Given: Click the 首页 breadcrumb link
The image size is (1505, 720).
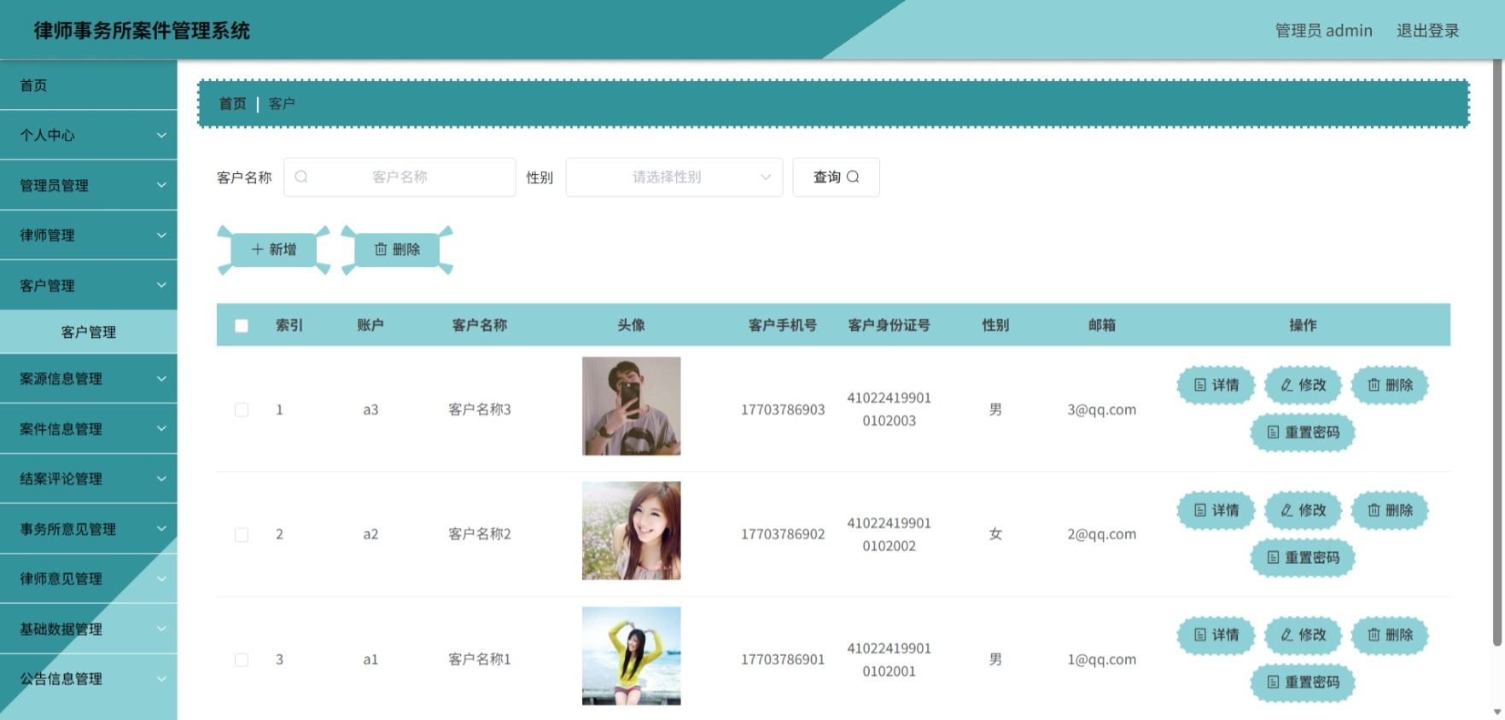Looking at the screenshot, I should (232, 103).
